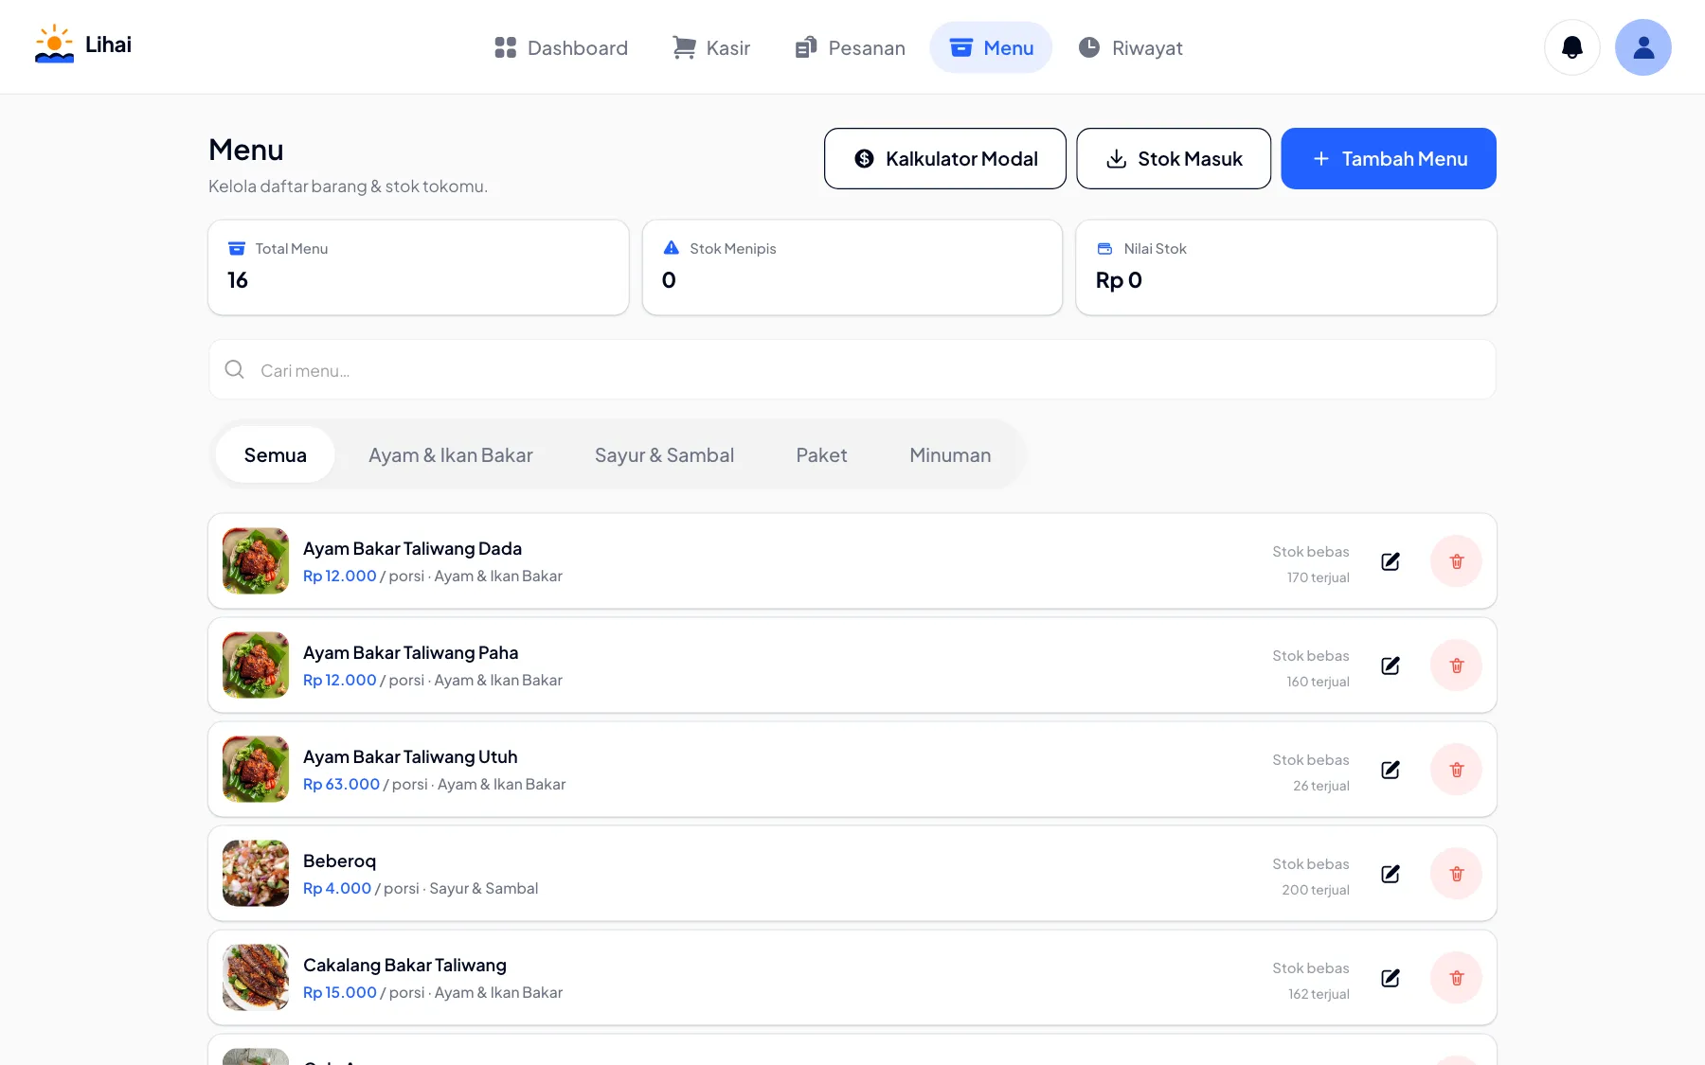Screen dimensions: 1705x1065
Task: Click the Ayam Bakar Taliwang Paha title
Action: [410, 652]
